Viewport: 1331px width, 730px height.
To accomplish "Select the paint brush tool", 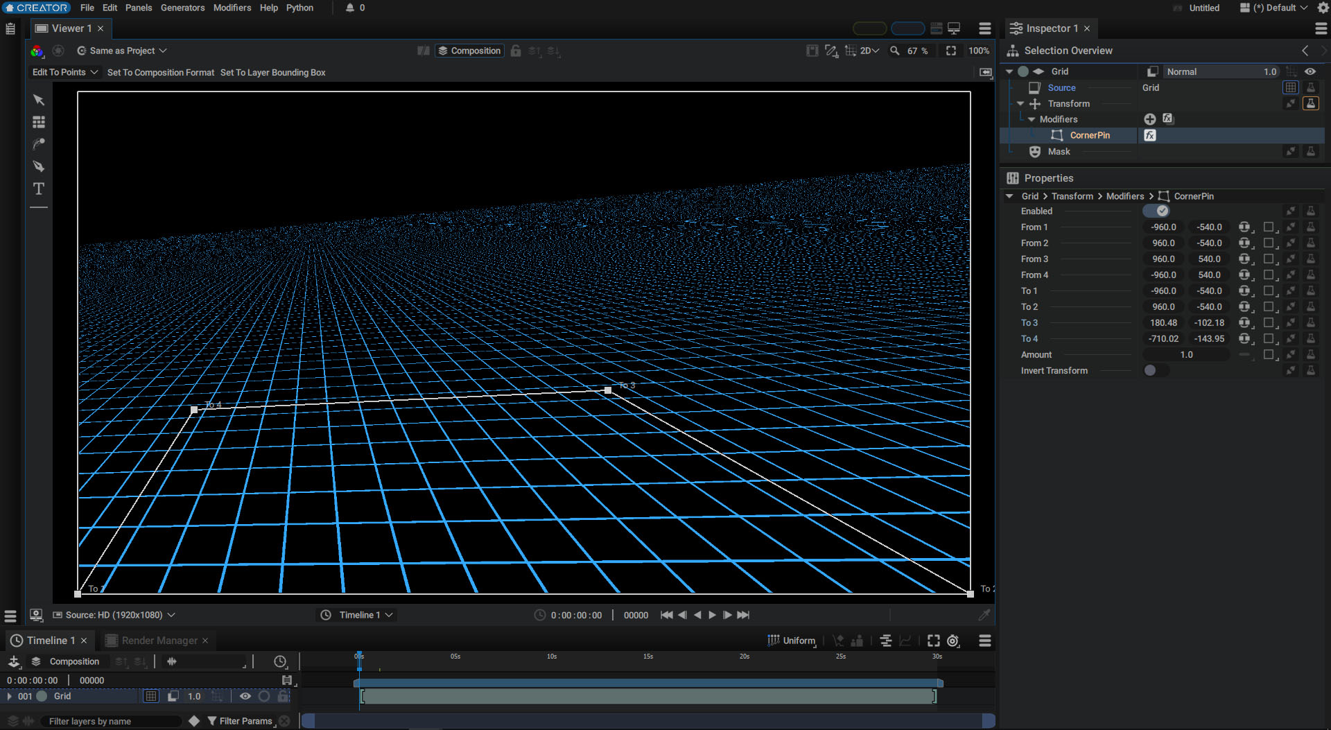I will tap(39, 166).
